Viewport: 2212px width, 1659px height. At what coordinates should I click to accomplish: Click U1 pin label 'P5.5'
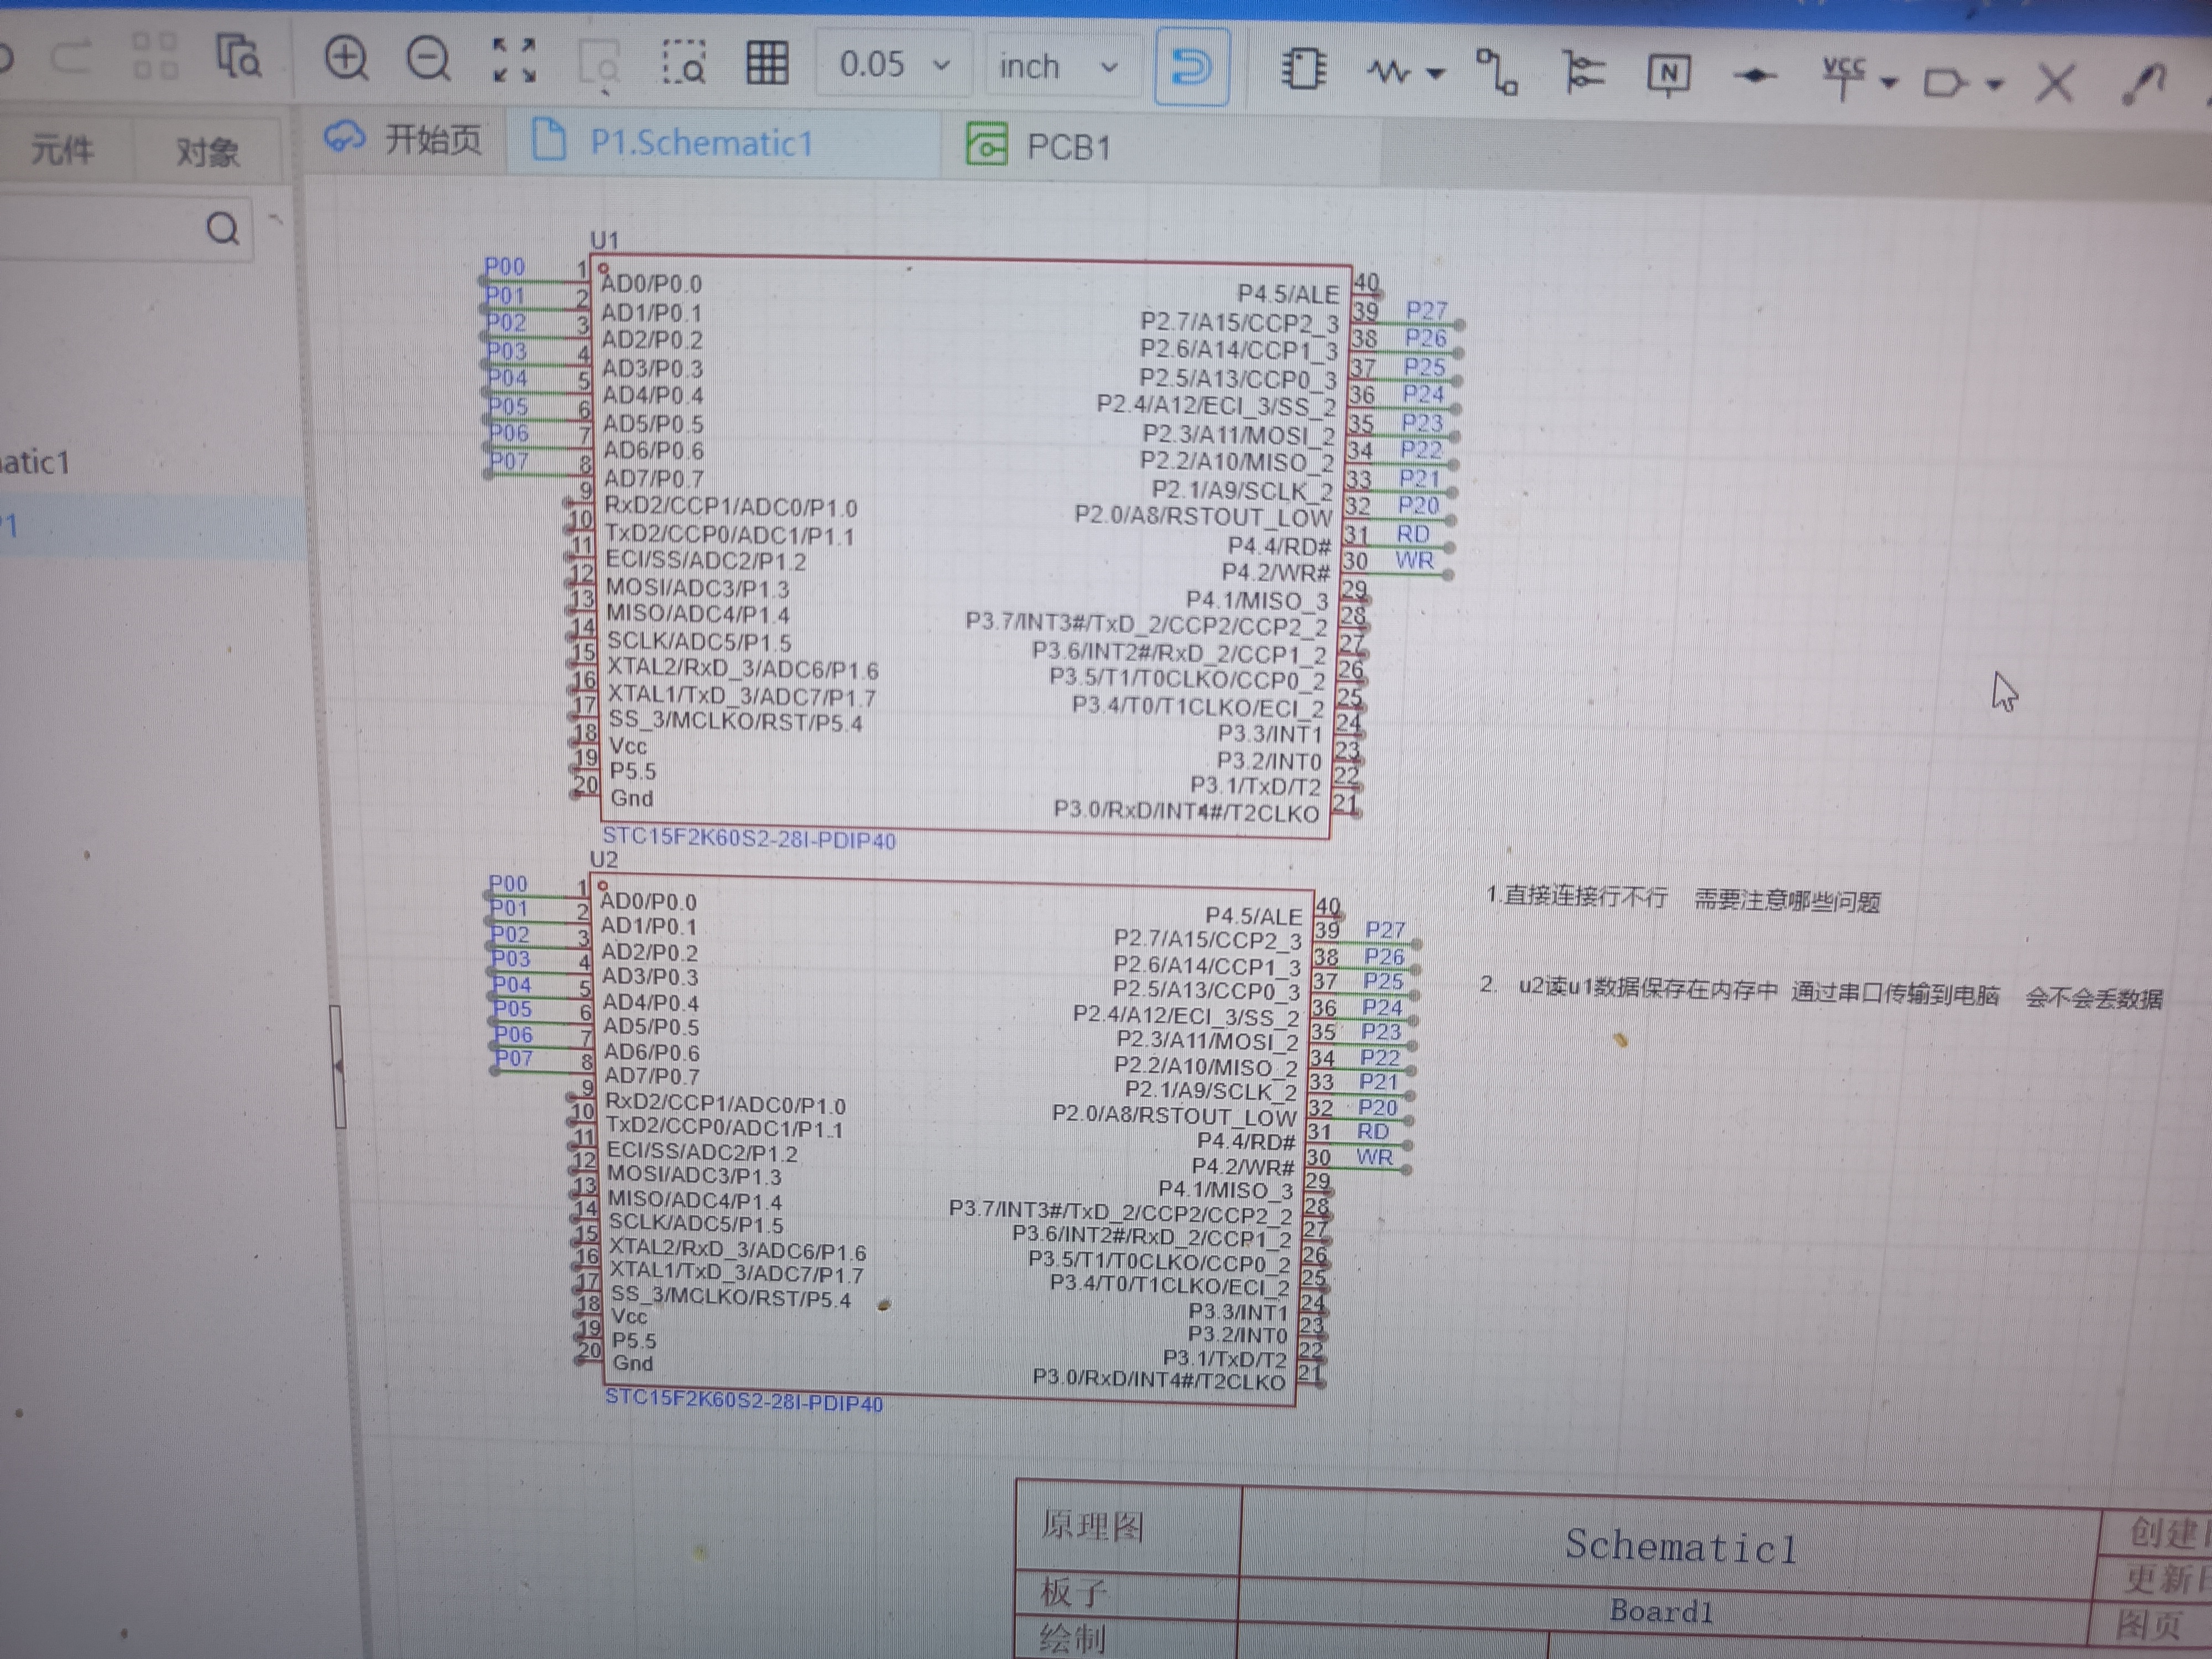(x=633, y=771)
